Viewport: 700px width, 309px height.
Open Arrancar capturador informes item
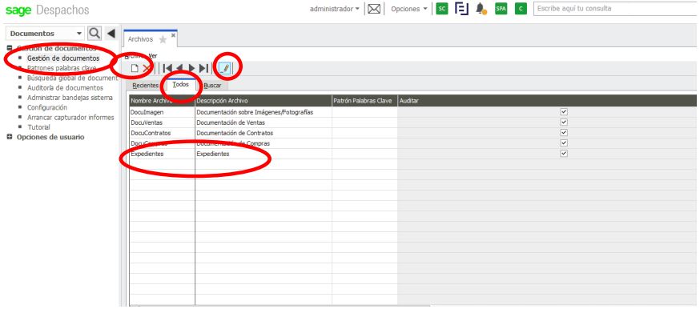click(70, 117)
